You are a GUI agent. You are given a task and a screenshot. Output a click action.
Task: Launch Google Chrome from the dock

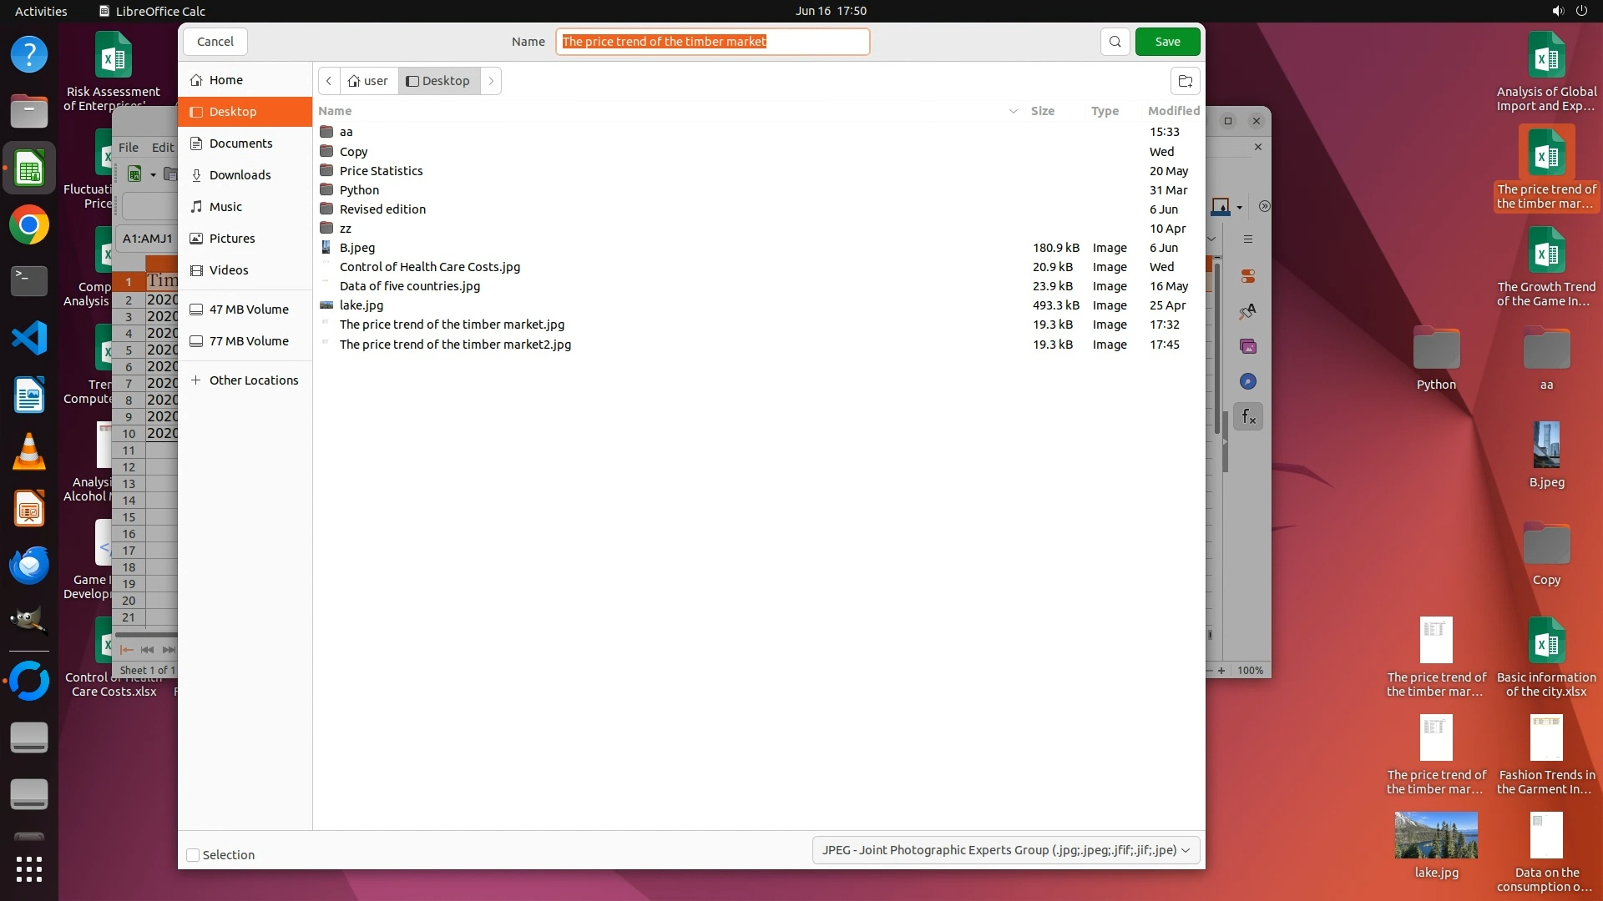point(29,225)
